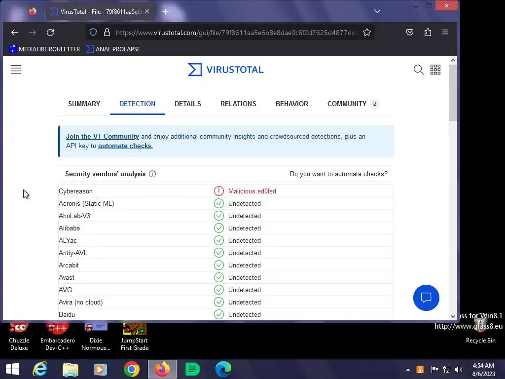Open the Chuzzle Deluxe desktop shortcut

click(19, 337)
